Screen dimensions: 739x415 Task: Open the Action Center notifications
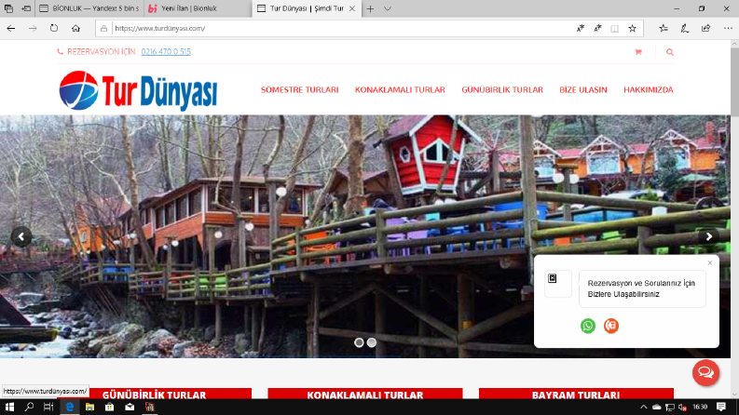(x=721, y=407)
